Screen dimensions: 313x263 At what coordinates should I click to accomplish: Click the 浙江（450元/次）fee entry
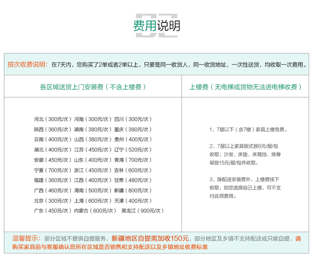pos(93,170)
